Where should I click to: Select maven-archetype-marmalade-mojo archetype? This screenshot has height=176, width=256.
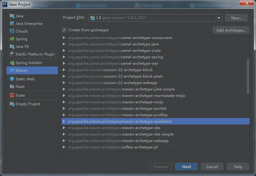coord(155,95)
